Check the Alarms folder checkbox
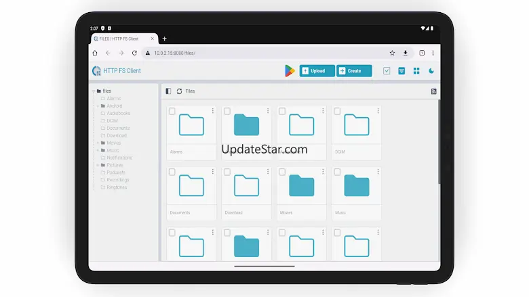The width and height of the screenshot is (529, 297). (172, 111)
